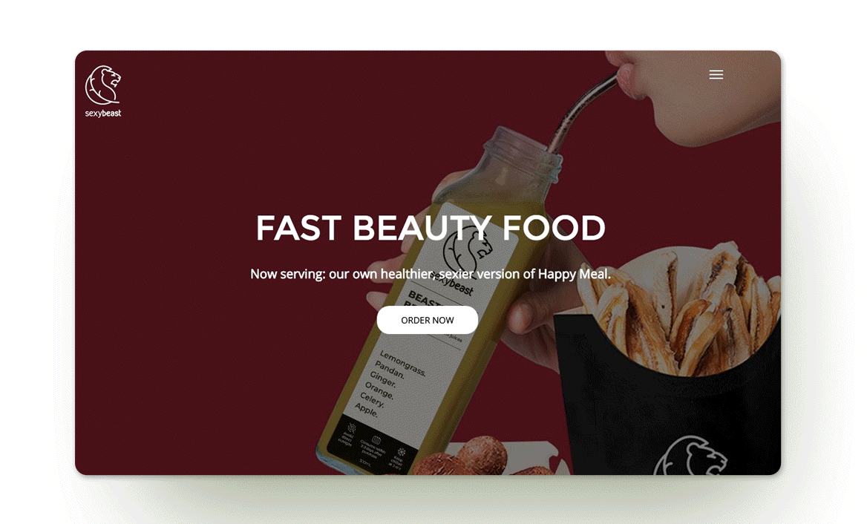Click the ORDER NOW button
867x524 pixels.
click(428, 320)
